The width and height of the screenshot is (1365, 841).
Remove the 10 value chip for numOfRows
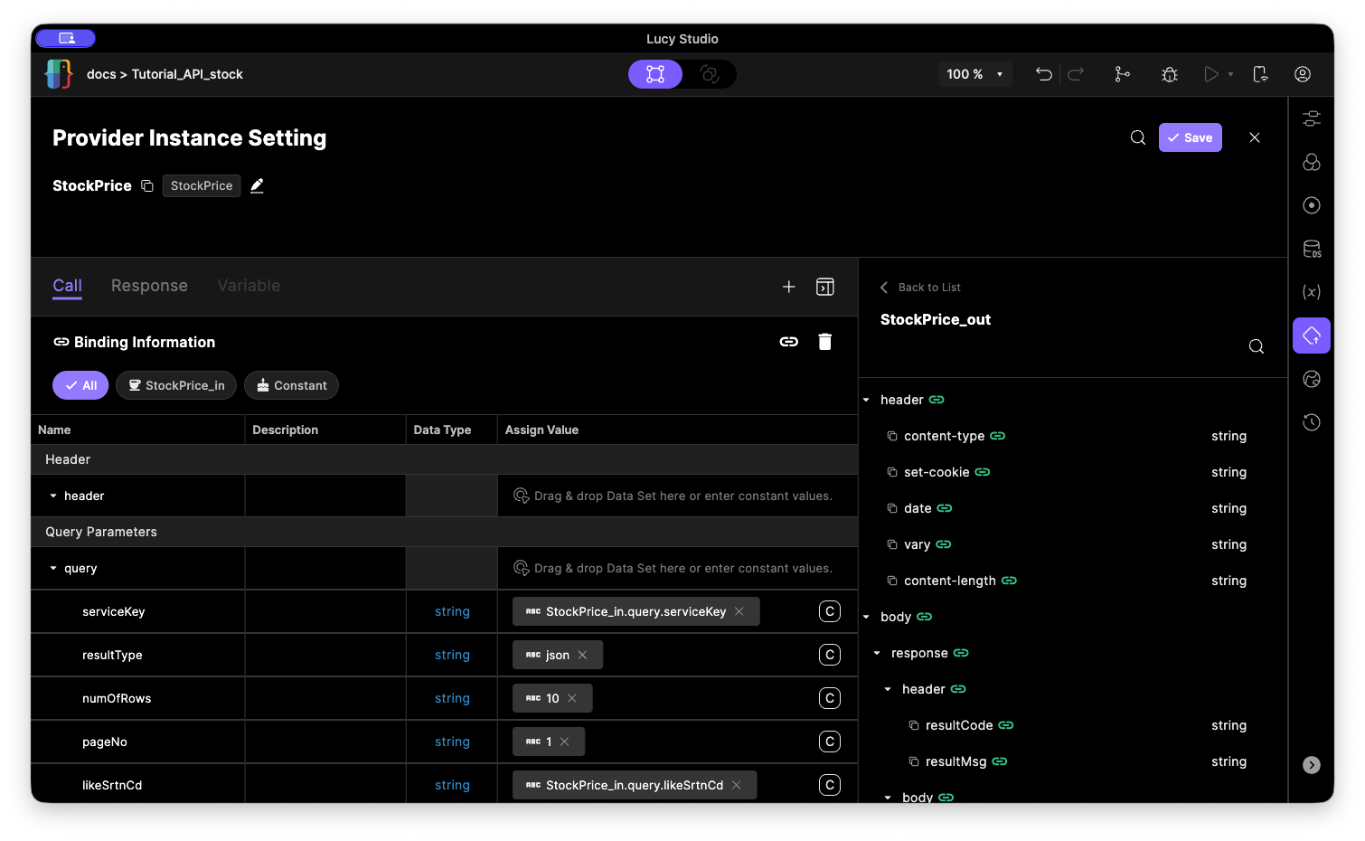pos(572,698)
